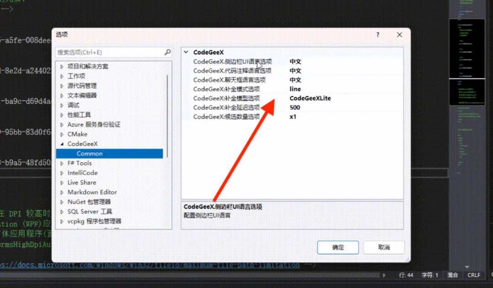Click the 中文 value for 代码注释语言选项
This screenshot has height=288, width=493.
tap(295, 71)
